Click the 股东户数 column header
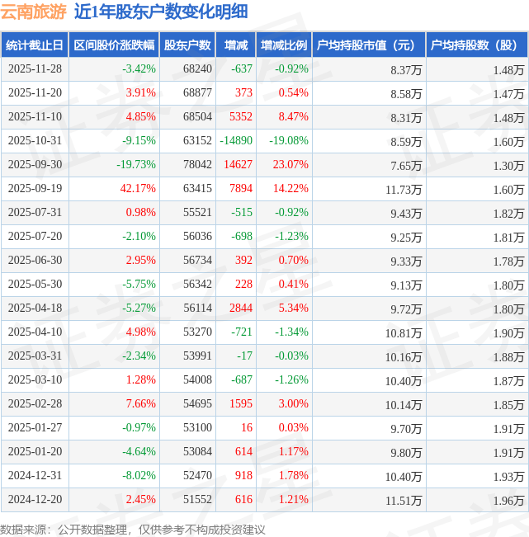This screenshot has width=529, height=537. [x=187, y=45]
